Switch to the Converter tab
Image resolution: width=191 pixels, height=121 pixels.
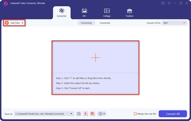point(62,13)
